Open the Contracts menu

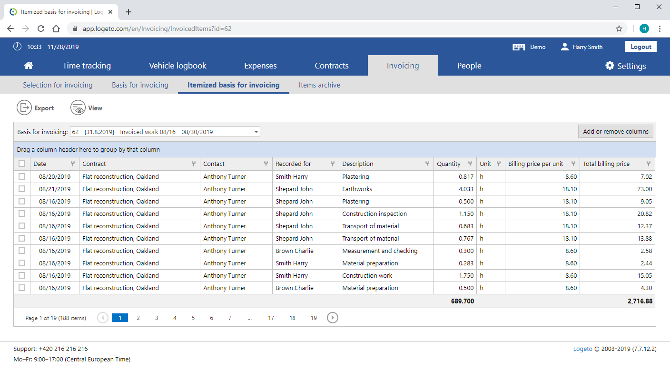point(332,66)
